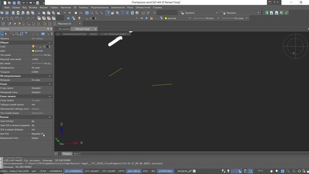Toggle ШТРИХОВКА in status bar
The image size is (309, 174).
pos(166,171)
